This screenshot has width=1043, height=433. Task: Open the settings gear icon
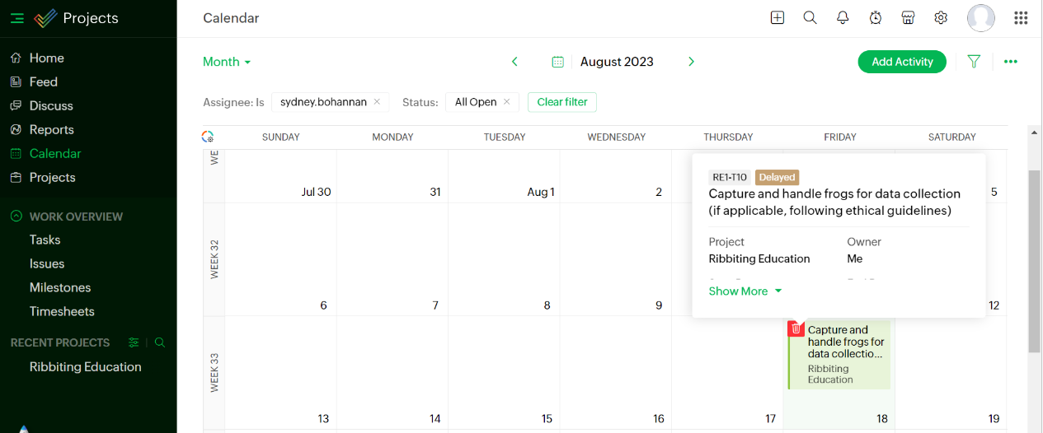pos(941,17)
